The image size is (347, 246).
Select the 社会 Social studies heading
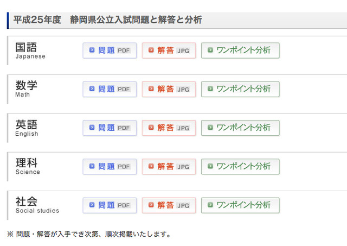click(x=37, y=205)
